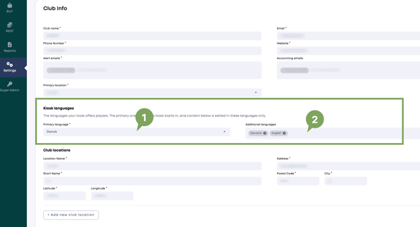Image resolution: width=420 pixels, height=227 pixels.
Task: Click the Longitude input field
Action: [112, 196]
